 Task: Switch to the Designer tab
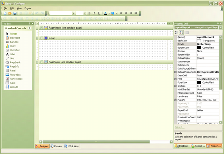tap(42, 146)
